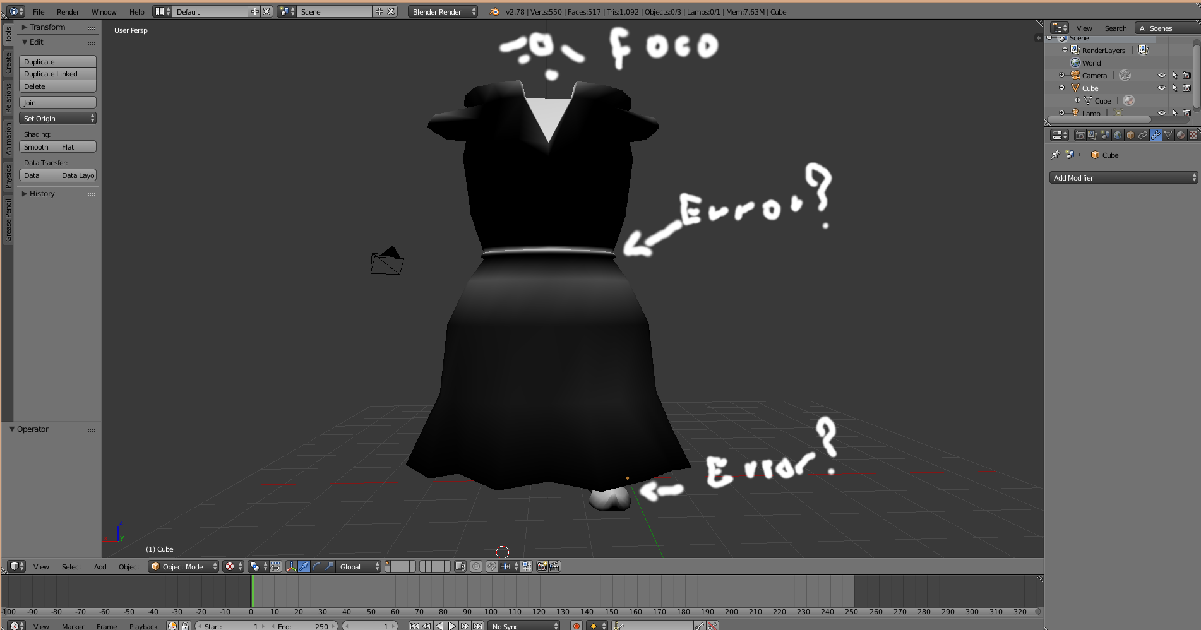Click the Lamp object icon in the outliner
The image size is (1201, 630).
point(1075,113)
